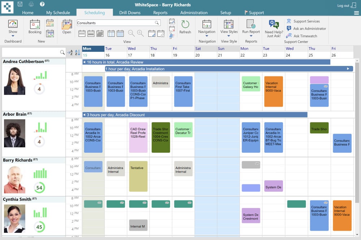Select Barry's Tentative booking on Wed 17
The width and height of the screenshot is (361, 240).
pos(138,176)
